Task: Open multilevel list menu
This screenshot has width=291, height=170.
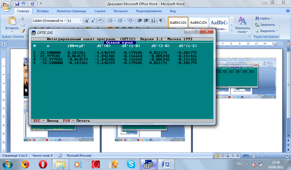Action: coord(131,21)
